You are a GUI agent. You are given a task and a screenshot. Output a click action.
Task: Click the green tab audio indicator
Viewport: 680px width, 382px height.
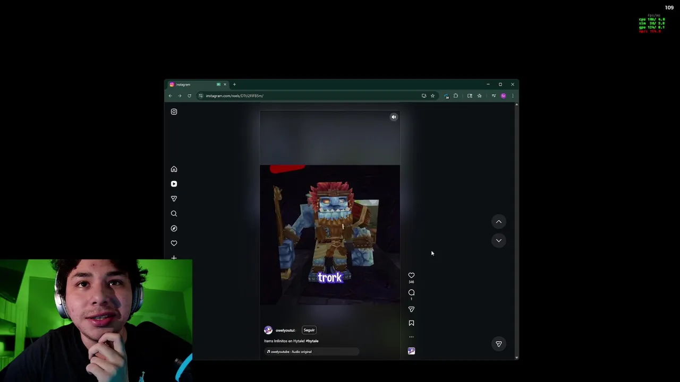pyautogui.click(x=218, y=84)
